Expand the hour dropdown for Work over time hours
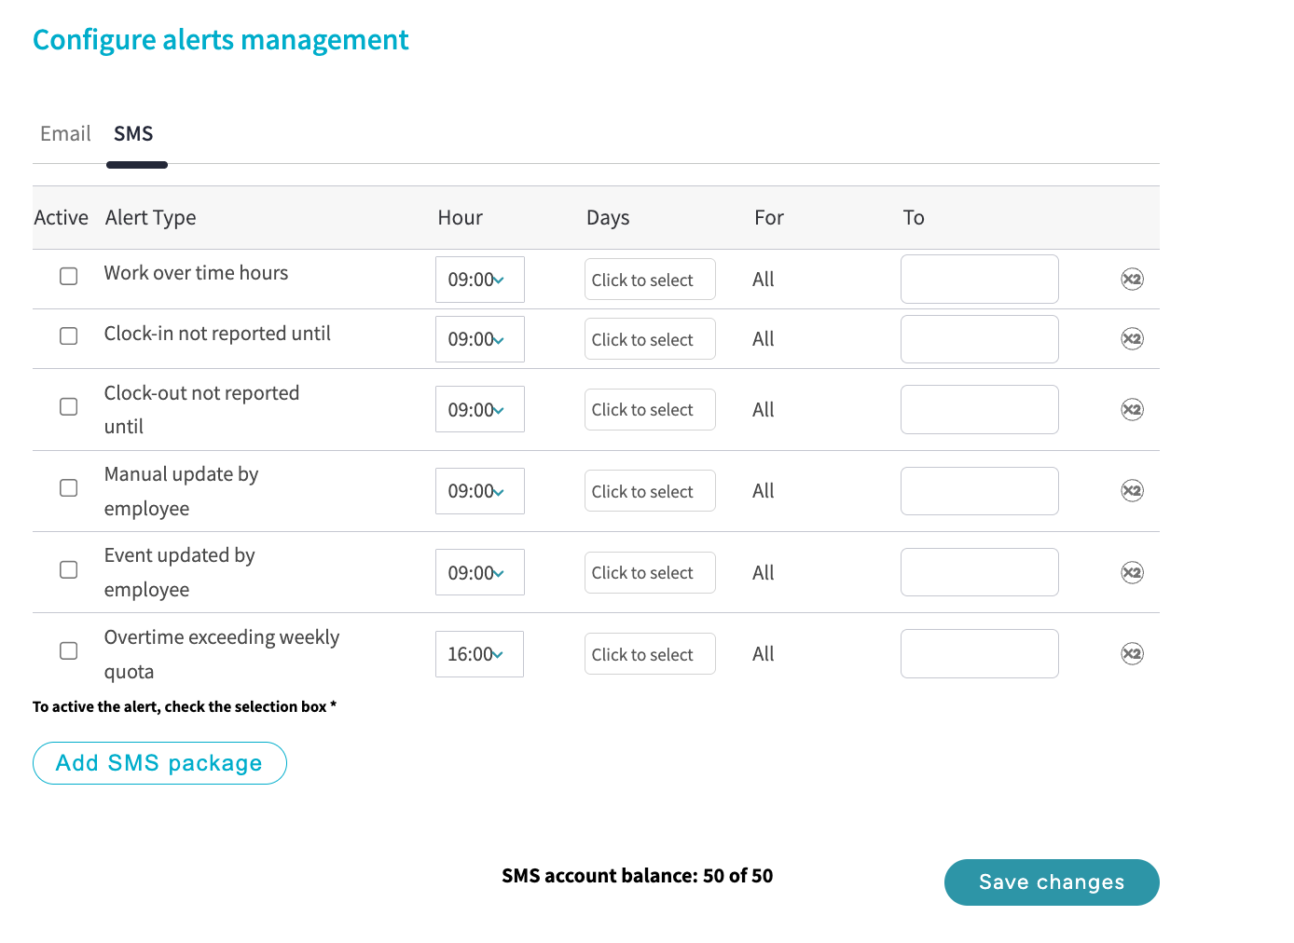 479,280
